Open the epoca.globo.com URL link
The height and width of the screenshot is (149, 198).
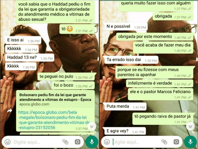[x=54, y=120]
